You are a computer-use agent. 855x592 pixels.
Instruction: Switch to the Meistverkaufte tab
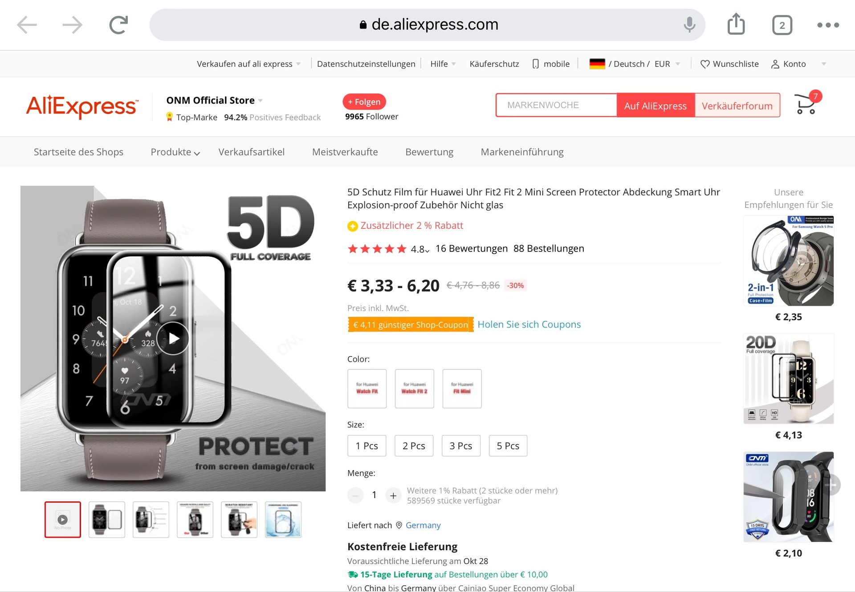345,152
